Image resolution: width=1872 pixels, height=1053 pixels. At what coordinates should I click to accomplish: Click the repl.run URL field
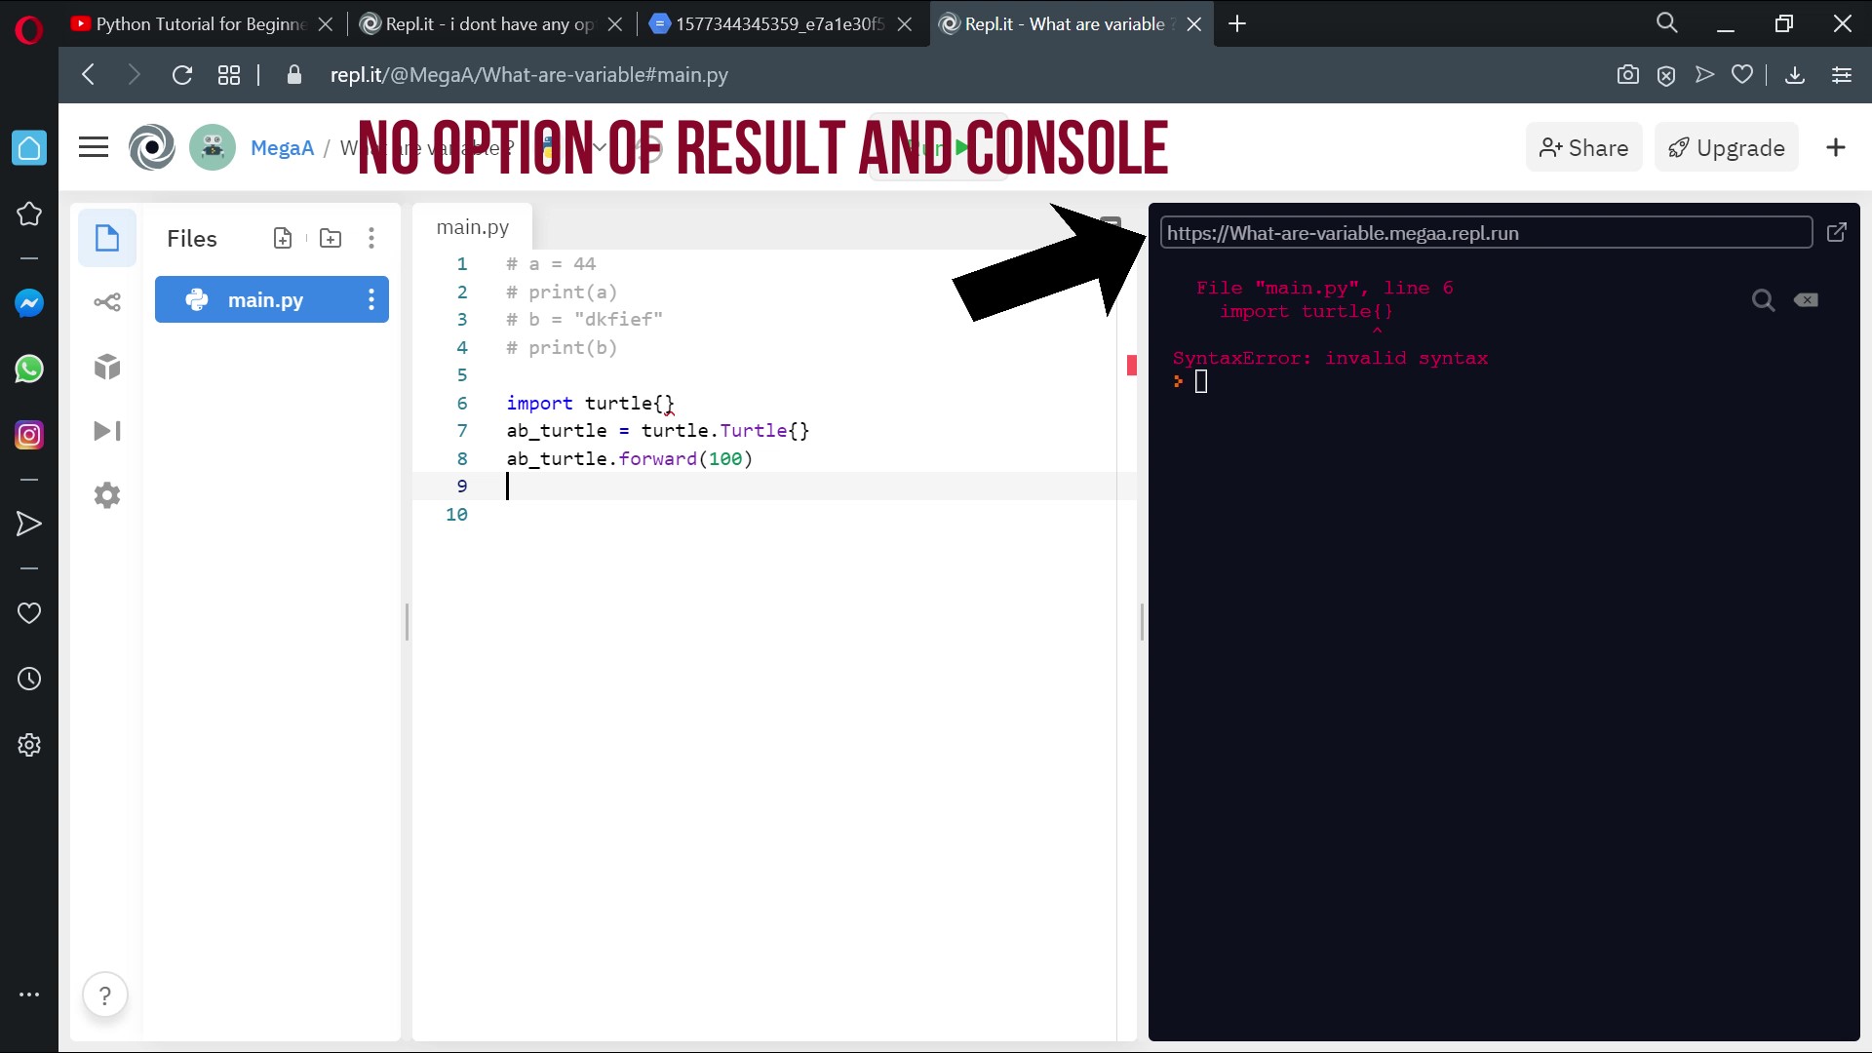tap(1486, 233)
